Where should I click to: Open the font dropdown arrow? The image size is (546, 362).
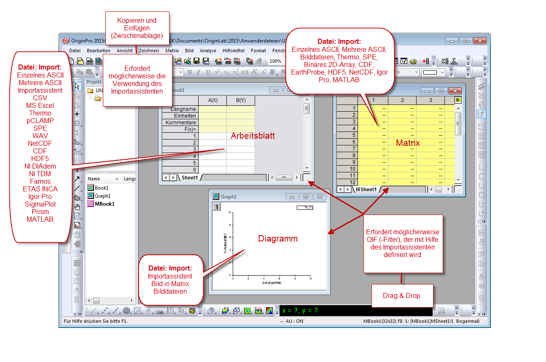pyautogui.click(x=180, y=72)
